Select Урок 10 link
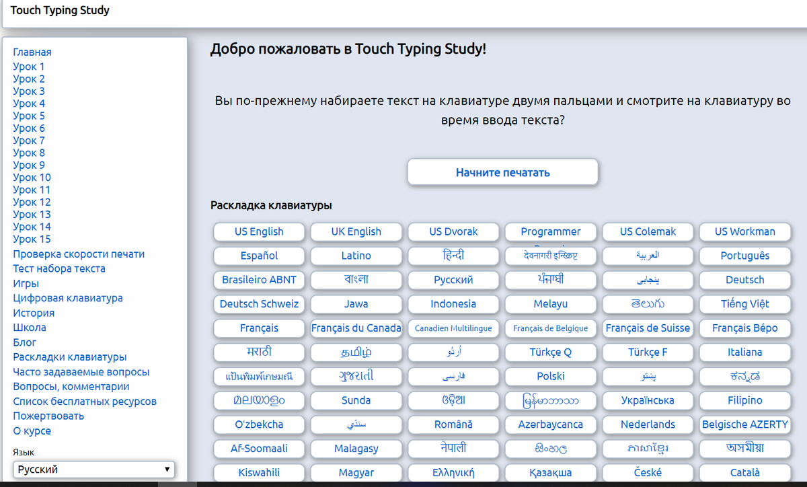 point(32,178)
